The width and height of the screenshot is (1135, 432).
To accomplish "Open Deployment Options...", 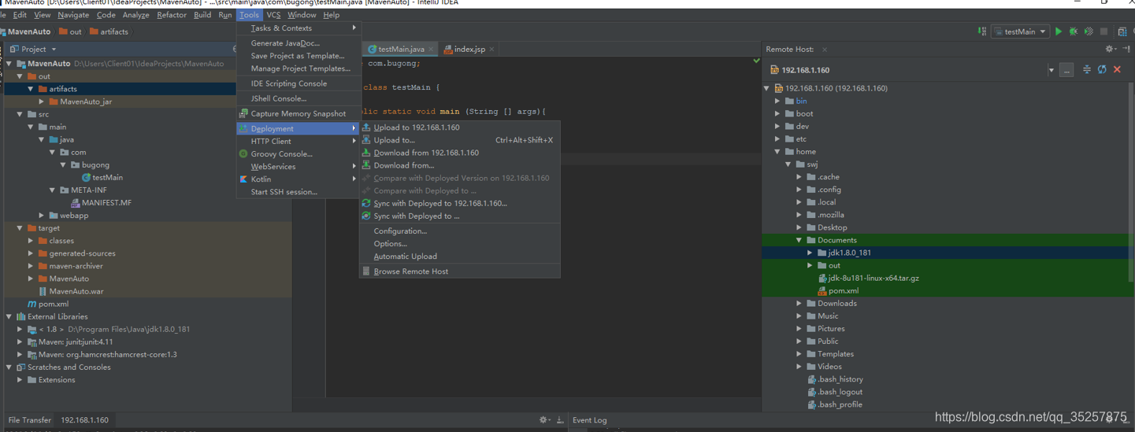I will coord(460,244).
